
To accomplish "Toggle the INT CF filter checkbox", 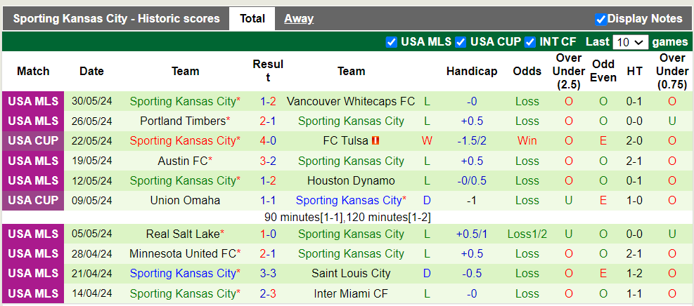I will pyautogui.click(x=530, y=42).
